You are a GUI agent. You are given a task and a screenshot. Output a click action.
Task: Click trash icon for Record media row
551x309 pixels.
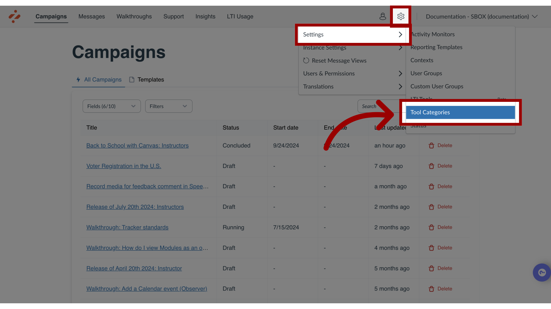(431, 187)
